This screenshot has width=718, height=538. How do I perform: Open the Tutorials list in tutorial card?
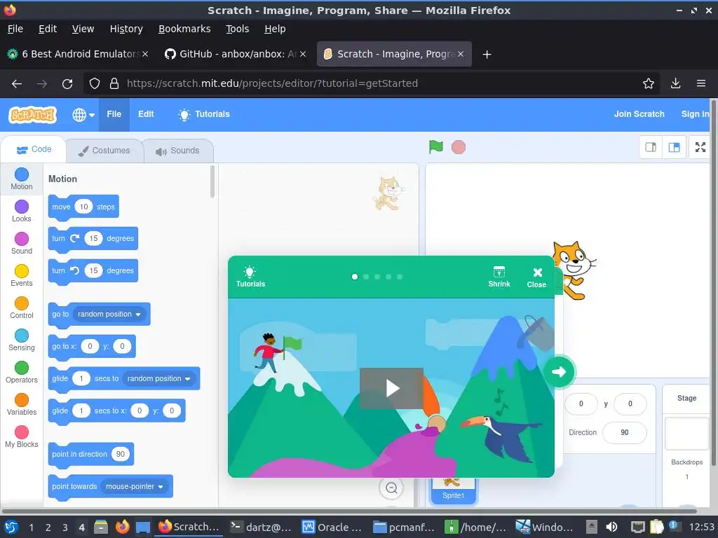point(250,277)
